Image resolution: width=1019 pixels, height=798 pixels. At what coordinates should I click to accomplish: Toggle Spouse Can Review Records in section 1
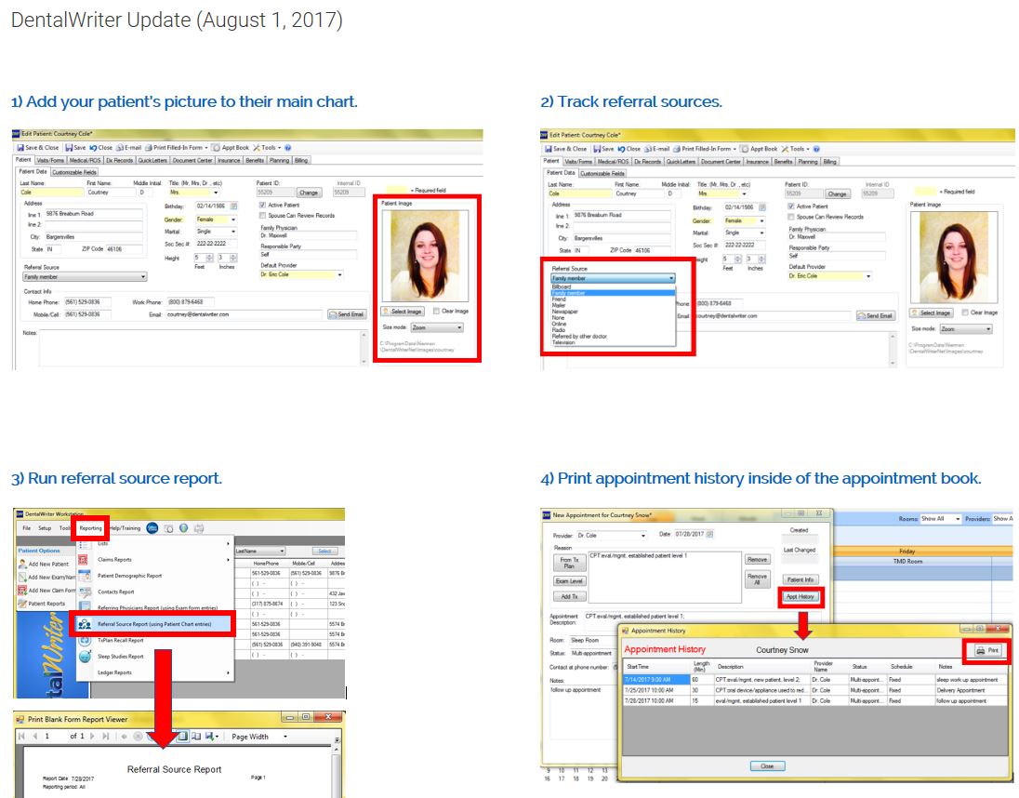[262, 215]
